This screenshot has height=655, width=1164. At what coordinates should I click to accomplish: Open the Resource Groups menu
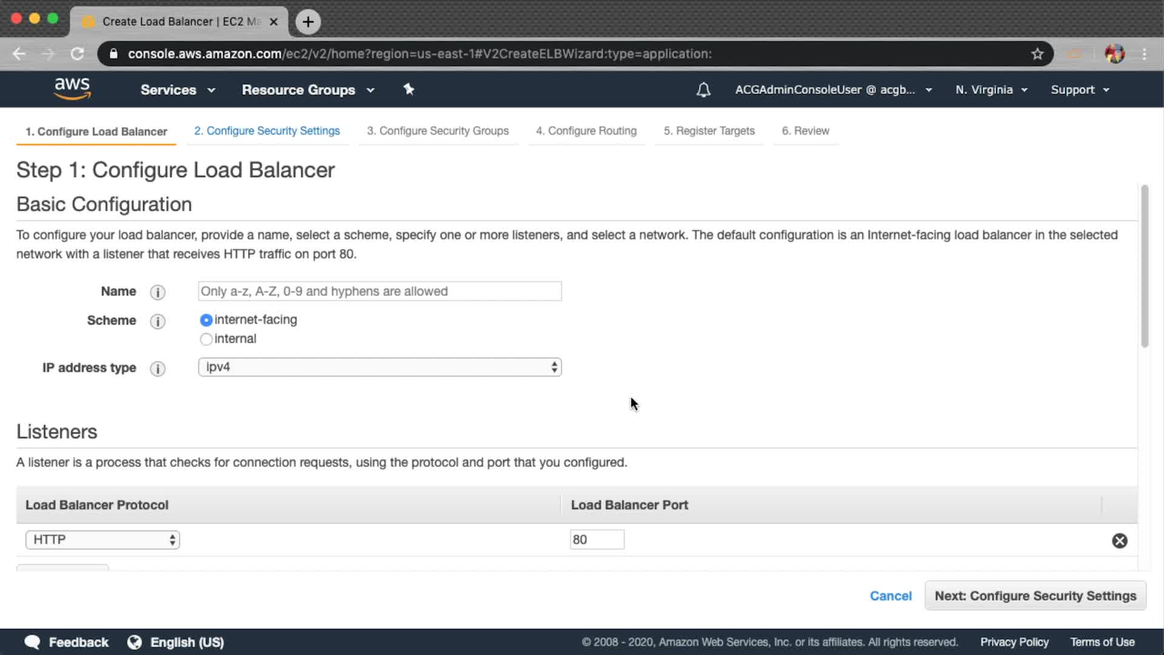(x=307, y=90)
